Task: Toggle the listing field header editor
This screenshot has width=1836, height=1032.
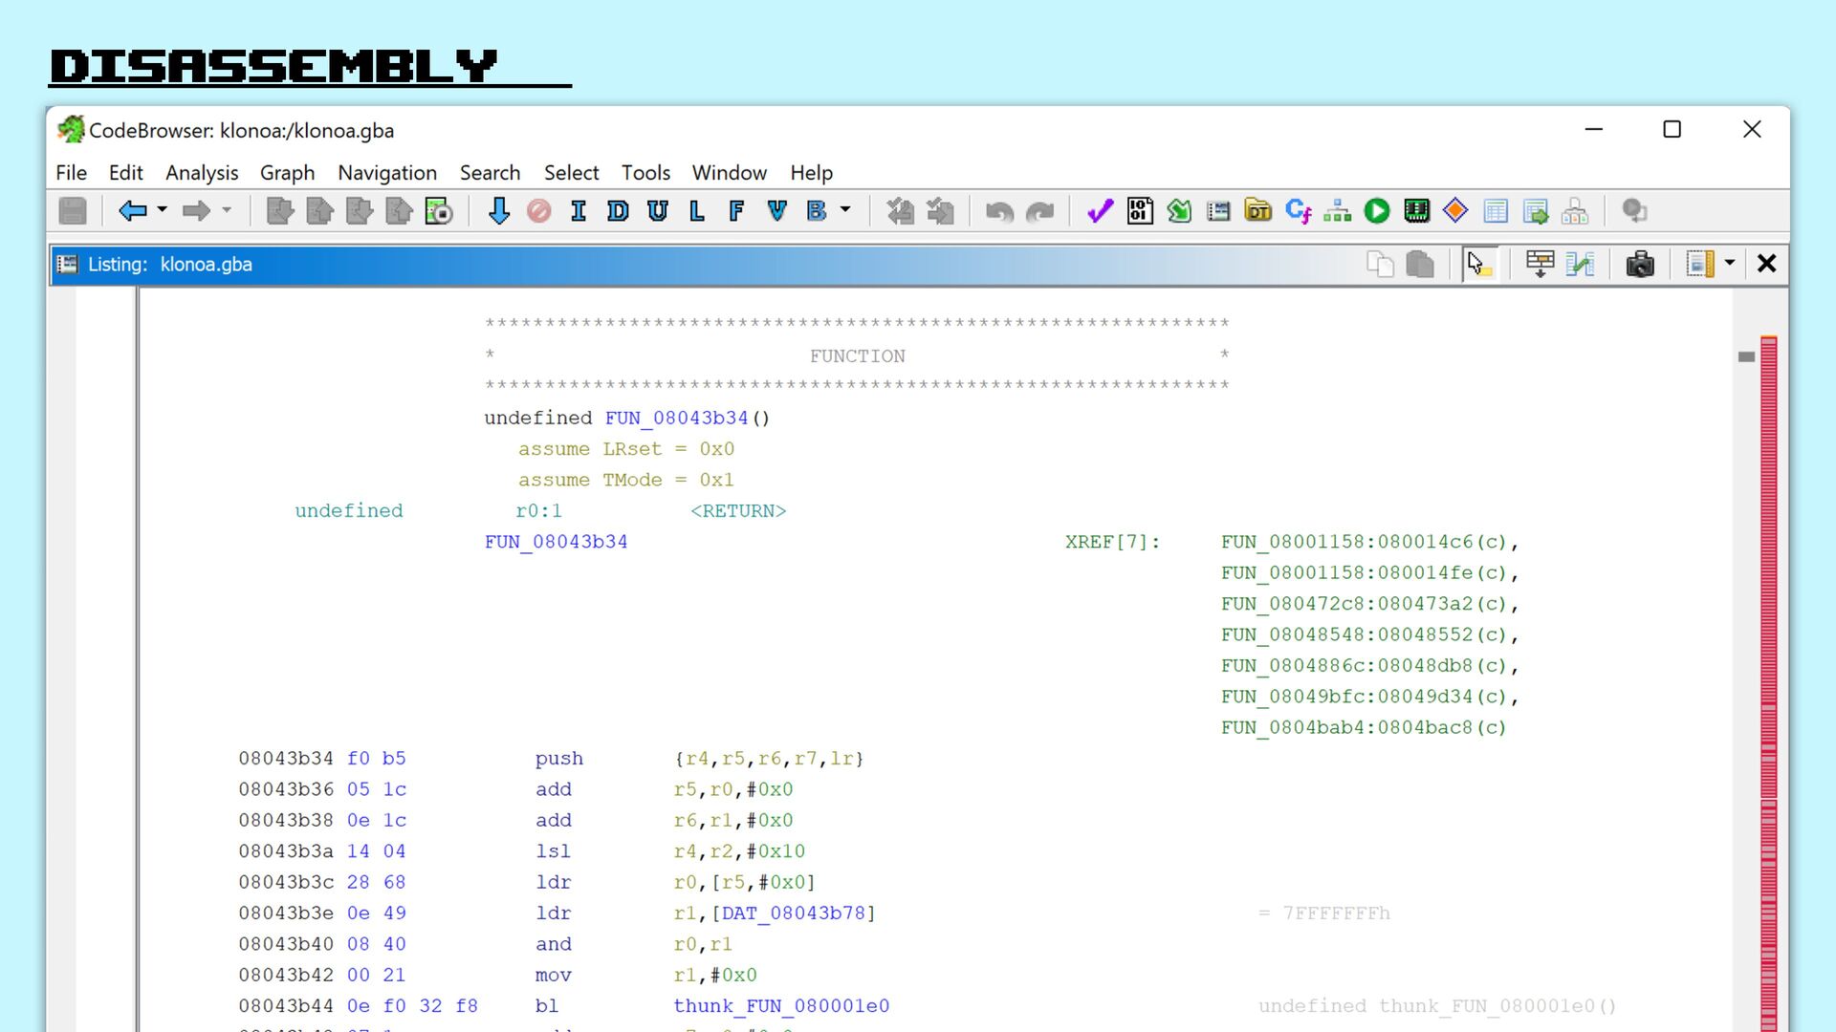Action: coord(1540,265)
